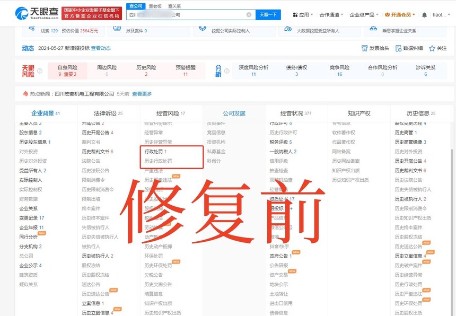Open 税务评级 5
This screenshot has width=456, height=316.
pyautogui.click(x=281, y=142)
